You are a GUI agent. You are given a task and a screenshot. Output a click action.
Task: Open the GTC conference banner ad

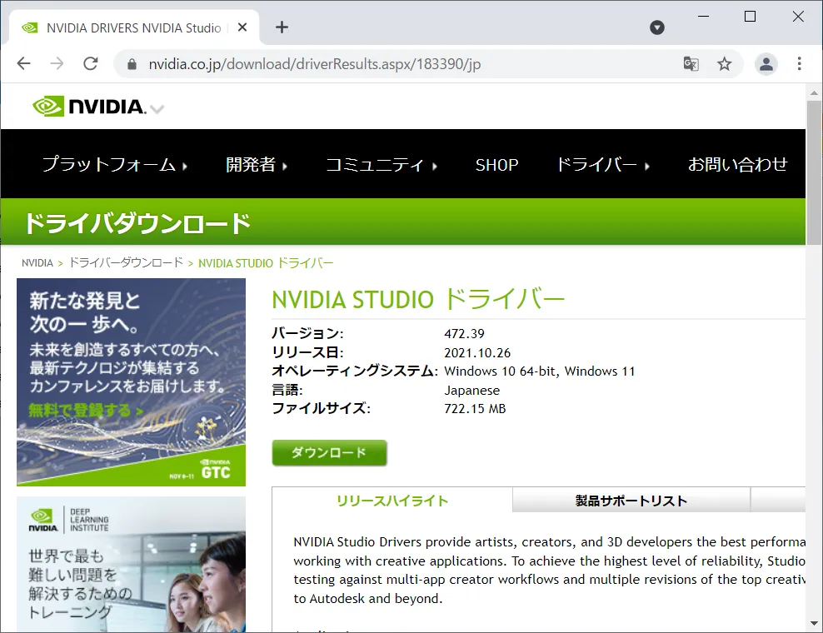[132, 381]
